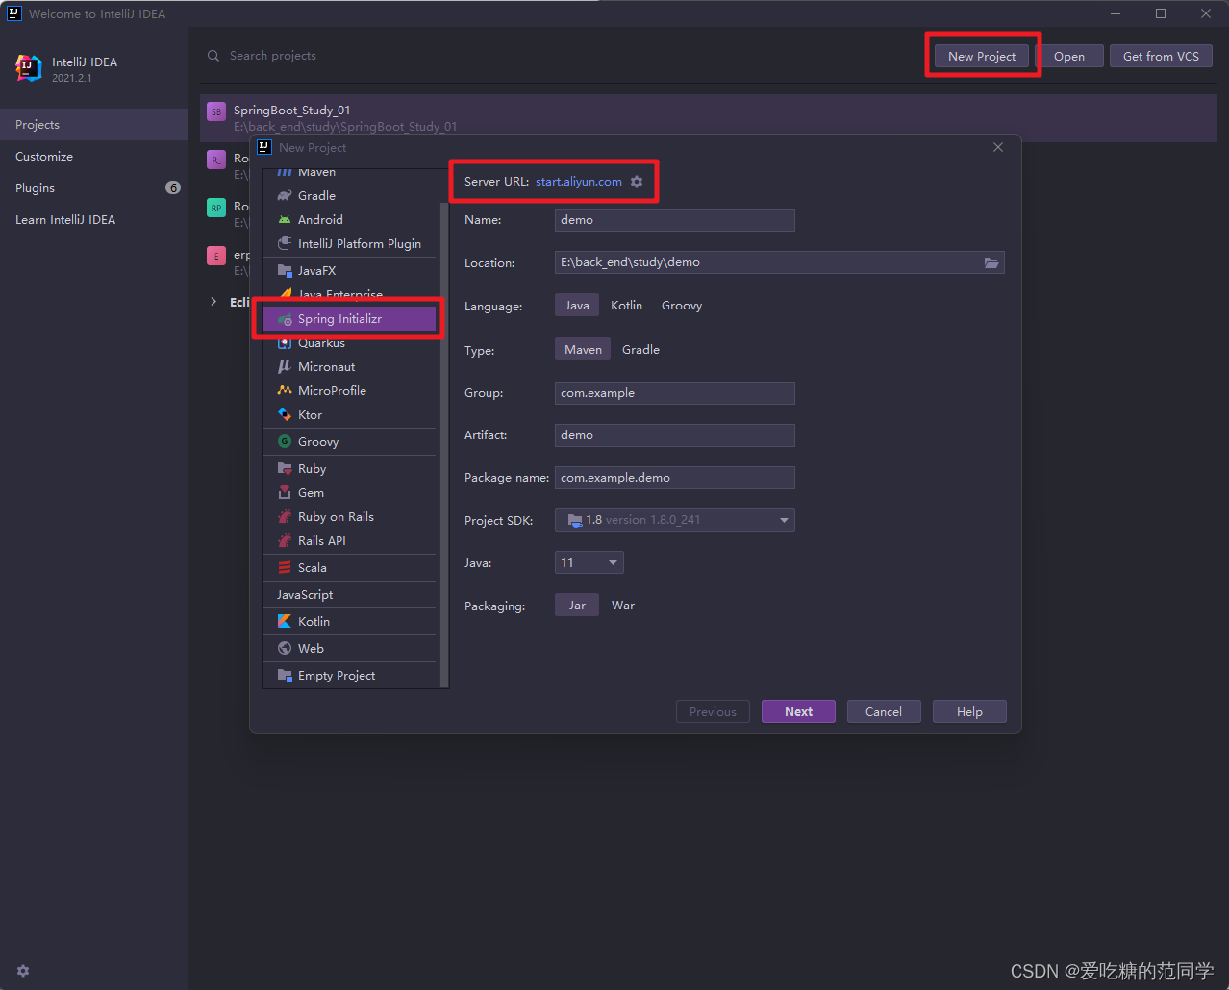Click Get from VCS button
Image resolution: width=1229 pixels, height=990 pixels.
(x=1161, y=56)
